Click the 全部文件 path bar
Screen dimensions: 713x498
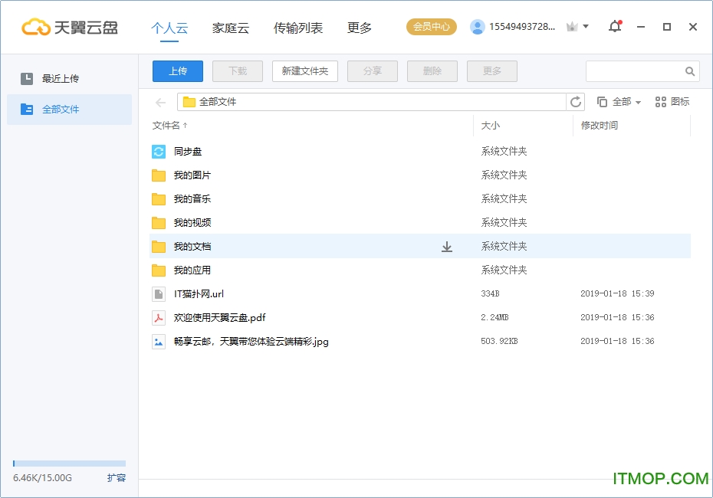[x=372, y=102]
